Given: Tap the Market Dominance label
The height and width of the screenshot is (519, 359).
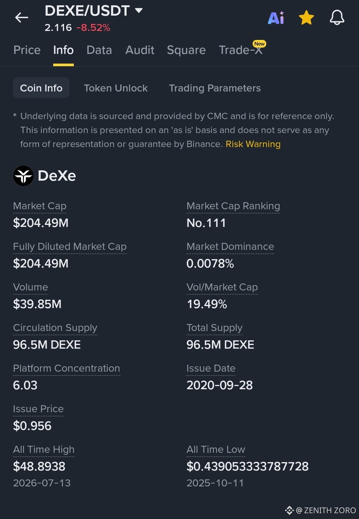Looking at the screenshot, I should (230, 247).
